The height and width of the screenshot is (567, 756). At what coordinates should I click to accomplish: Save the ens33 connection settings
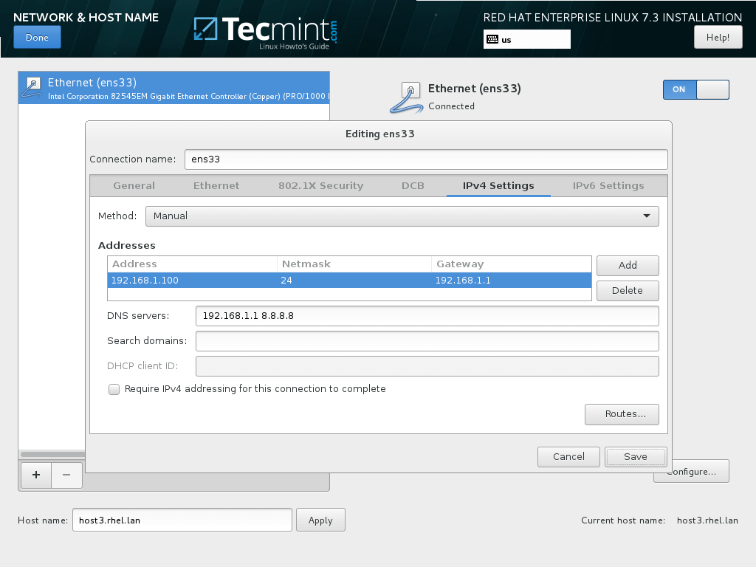(x=635, y=456)
